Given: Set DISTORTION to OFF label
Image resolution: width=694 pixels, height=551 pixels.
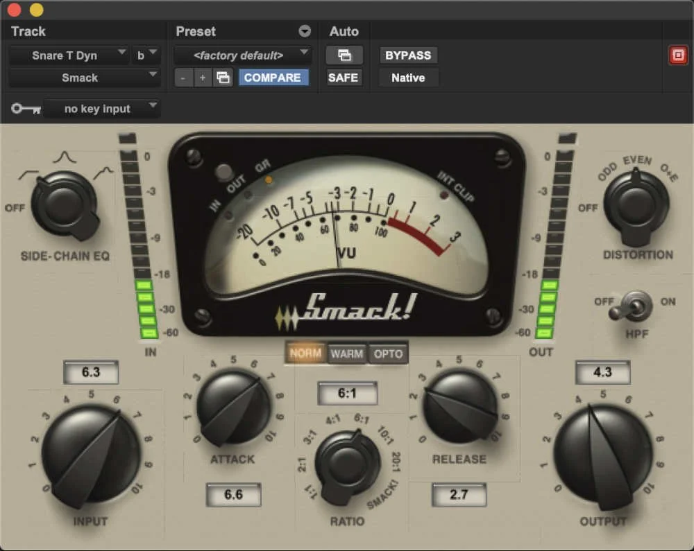Looking at the screenshot, I should click(588, 208).
